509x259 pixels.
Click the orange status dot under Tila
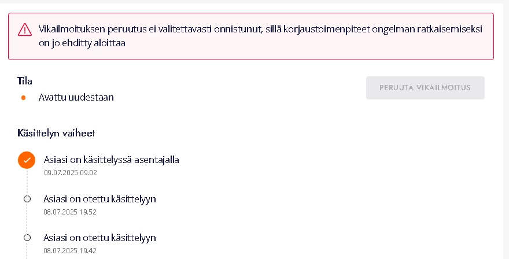[23, 98]
